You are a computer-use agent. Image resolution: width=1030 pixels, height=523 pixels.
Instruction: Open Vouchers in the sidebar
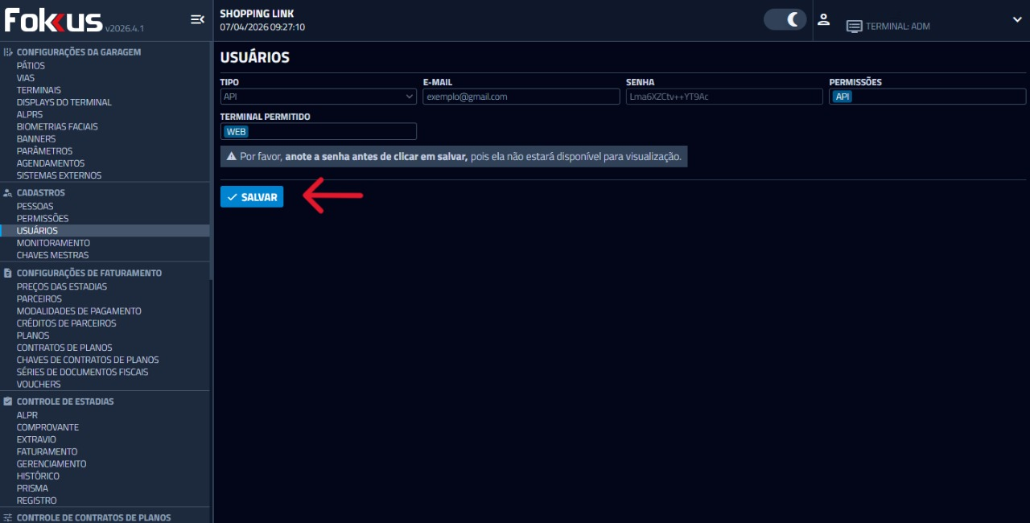[x=39, y=385]
